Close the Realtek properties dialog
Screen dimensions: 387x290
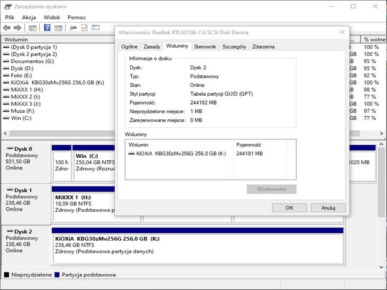click(x=342, y=32)
